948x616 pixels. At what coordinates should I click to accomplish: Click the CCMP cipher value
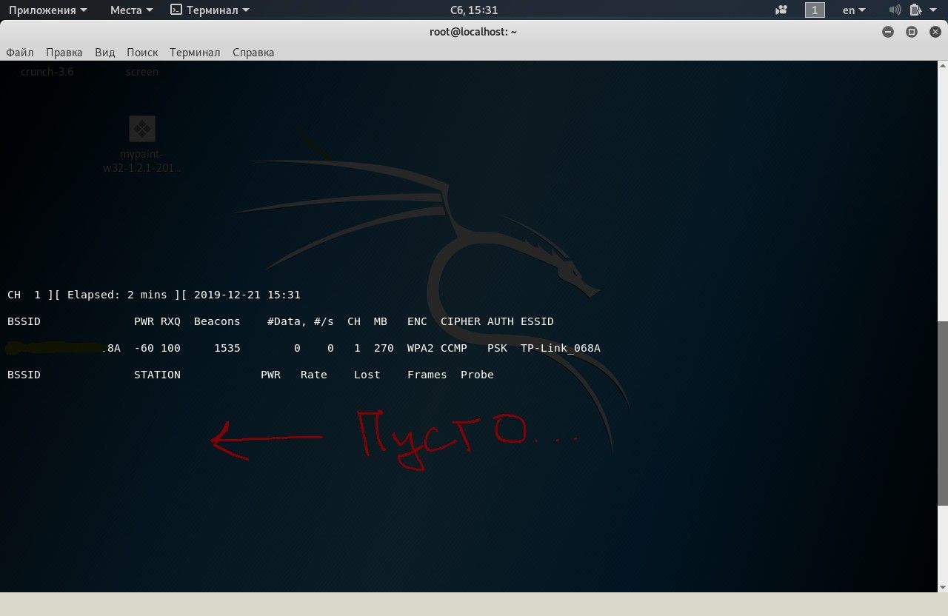pos(454,348)
